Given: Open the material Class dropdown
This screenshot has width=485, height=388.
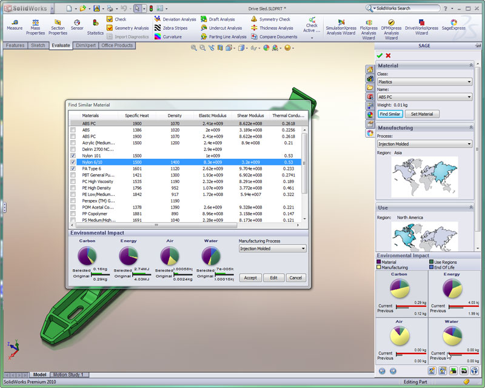Looking at the screenshot, I should pos(424,81).
